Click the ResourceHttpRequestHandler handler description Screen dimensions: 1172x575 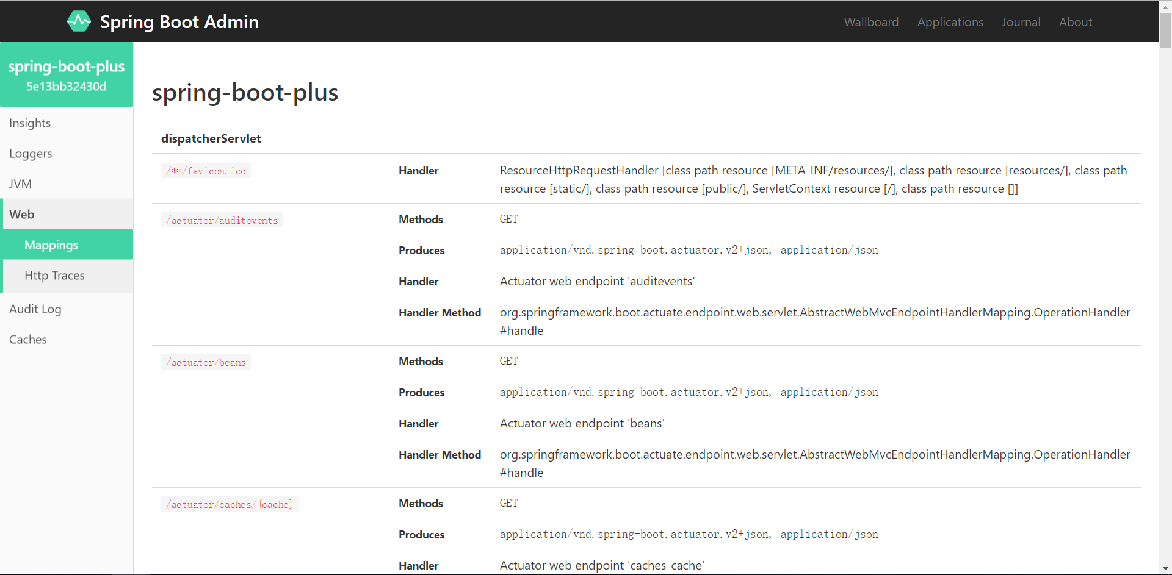coord(813,179)
